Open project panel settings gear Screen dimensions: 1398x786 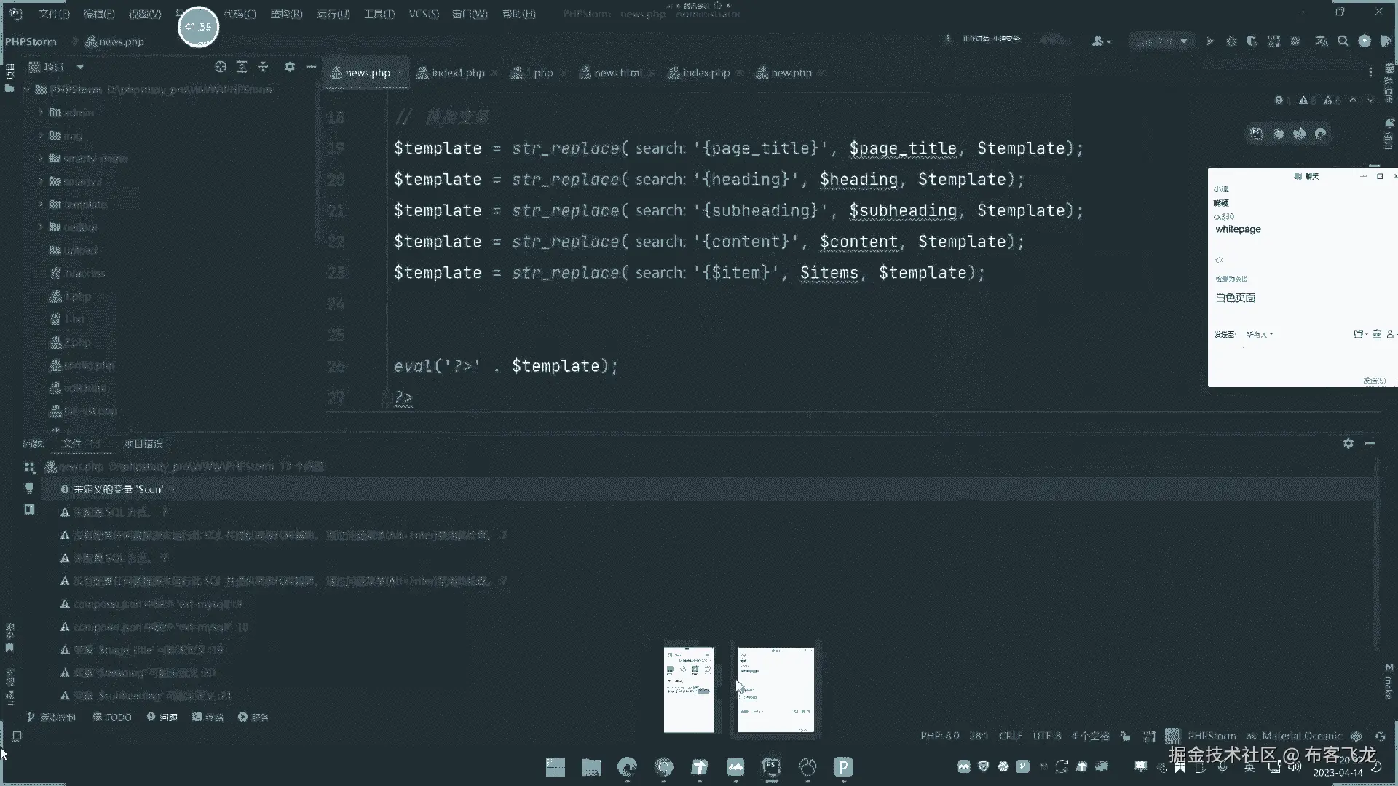click(290, 67)
